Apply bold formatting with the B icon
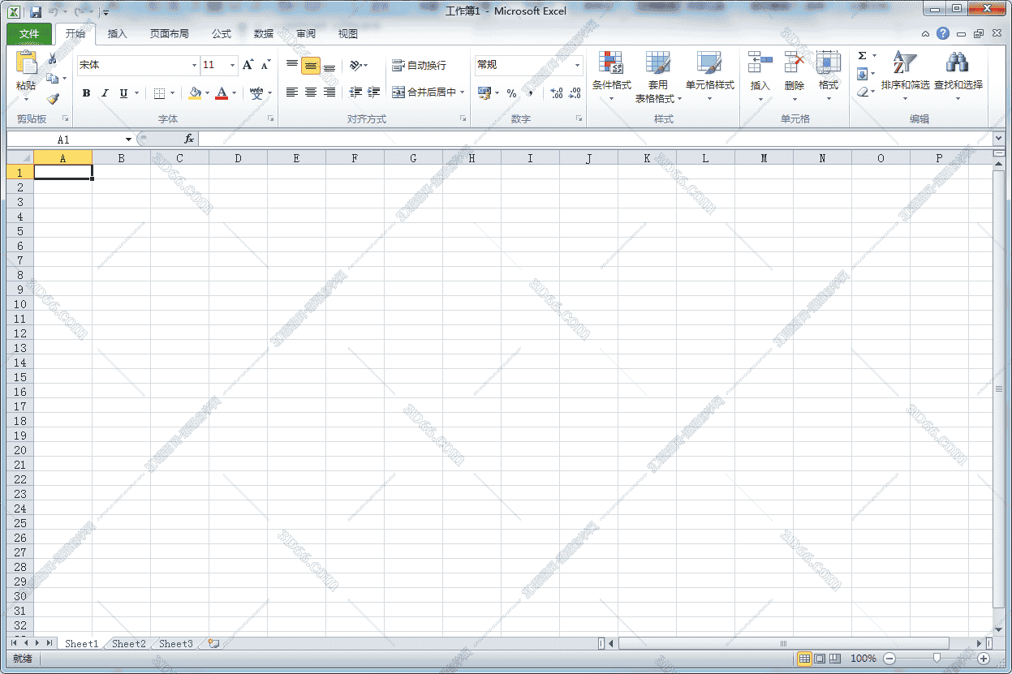Viewport: 1012px width, 674px height. coord(86,92)
